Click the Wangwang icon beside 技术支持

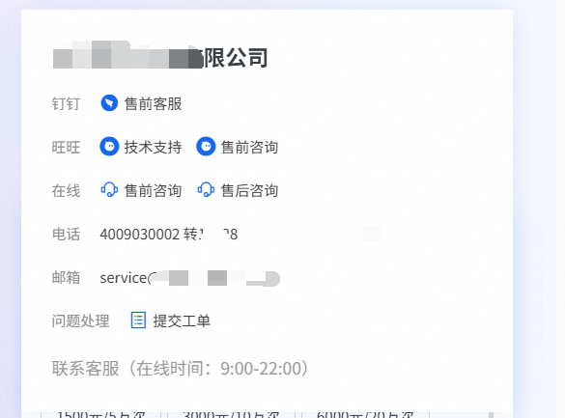coord(109,147)
